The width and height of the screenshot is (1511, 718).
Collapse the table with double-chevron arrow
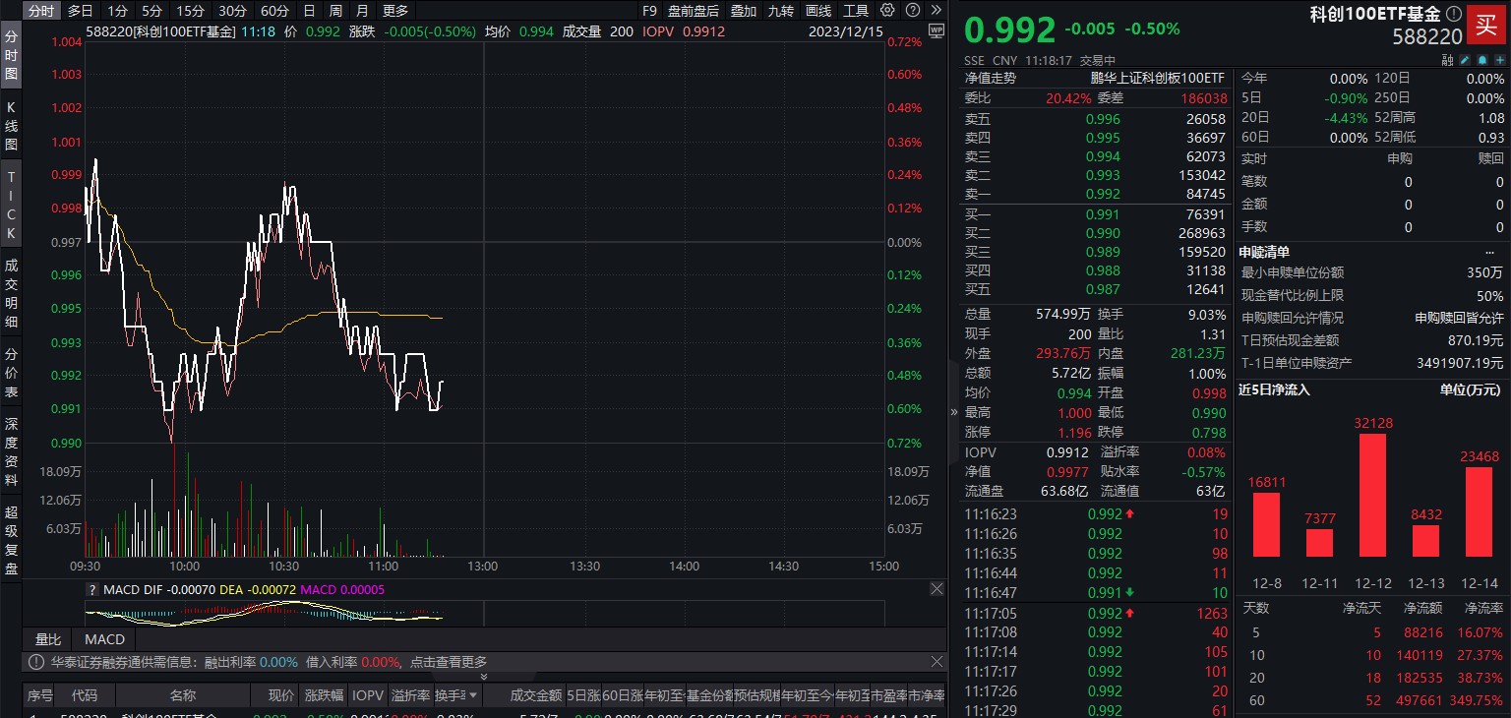click(x=483, y=677)
